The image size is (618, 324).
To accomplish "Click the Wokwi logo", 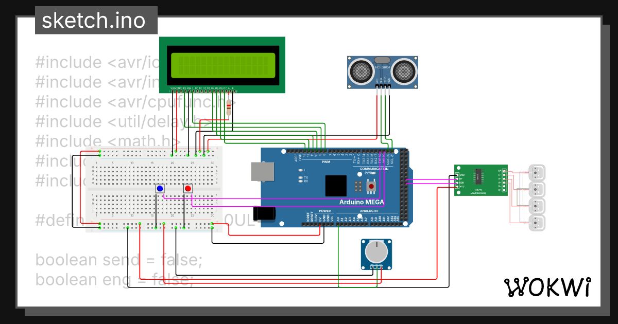I will coord(547,288).
